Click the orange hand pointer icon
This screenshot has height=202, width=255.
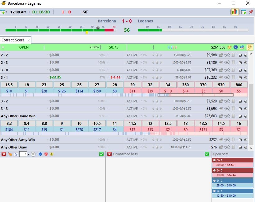pyautogui.click(x=10, y=154)
